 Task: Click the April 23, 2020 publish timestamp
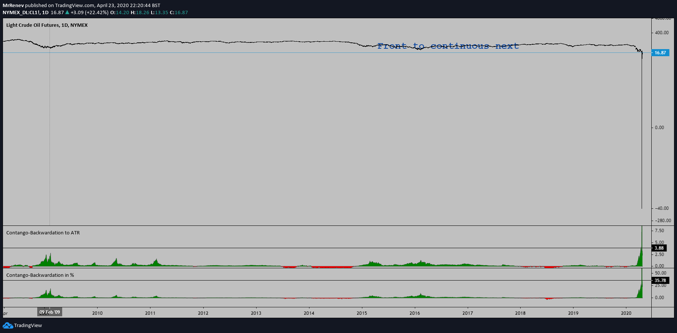coord(128,5)
